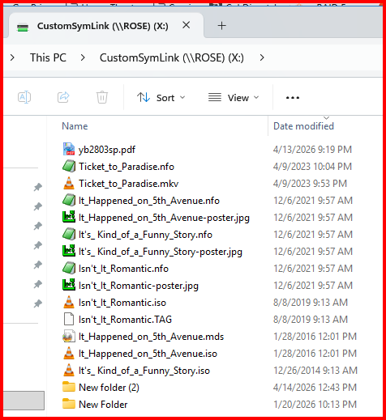Click date 4/13/2026 9:19 PM
The height and width of the screenshot is (420, 386).
coord(312,150)
